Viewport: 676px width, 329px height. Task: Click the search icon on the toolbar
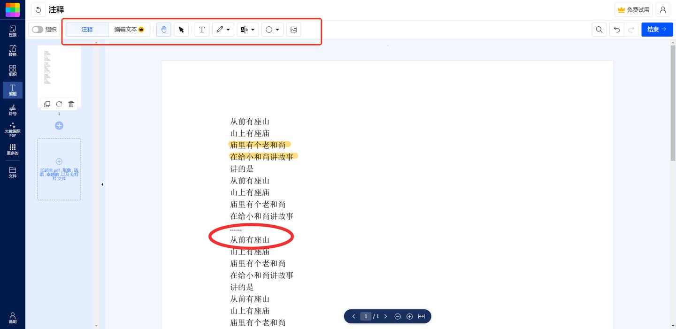pyautogui.click(x=599, y=29)
